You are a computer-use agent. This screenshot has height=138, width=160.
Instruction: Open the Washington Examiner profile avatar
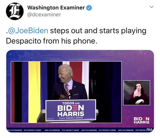(15, 11)
